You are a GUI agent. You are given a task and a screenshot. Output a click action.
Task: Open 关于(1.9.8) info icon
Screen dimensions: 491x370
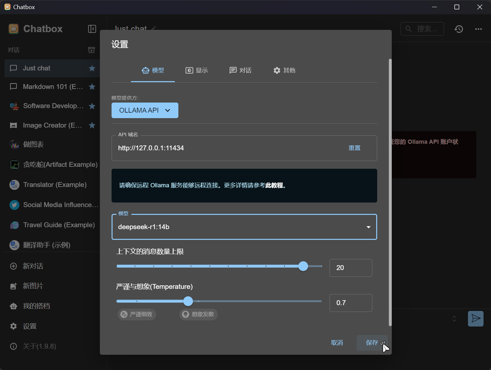(14, 346)
